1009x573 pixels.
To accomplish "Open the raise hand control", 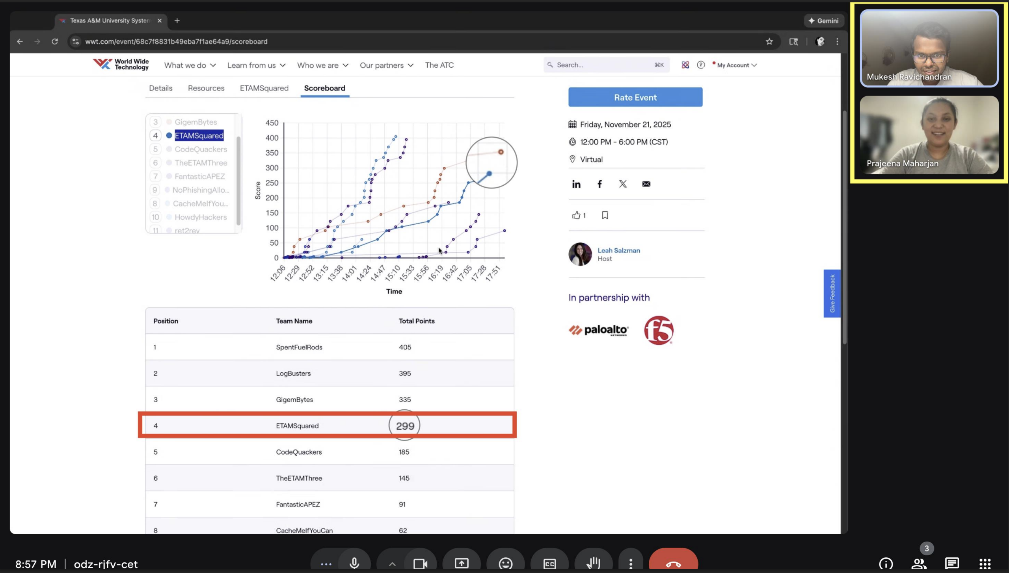I will click(593, 564).
